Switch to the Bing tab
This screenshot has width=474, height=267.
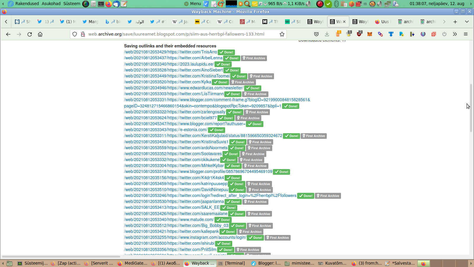pos(113,22)
